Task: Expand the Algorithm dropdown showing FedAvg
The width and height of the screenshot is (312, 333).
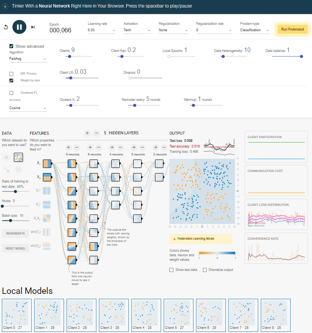Action: tap(28, 59)
